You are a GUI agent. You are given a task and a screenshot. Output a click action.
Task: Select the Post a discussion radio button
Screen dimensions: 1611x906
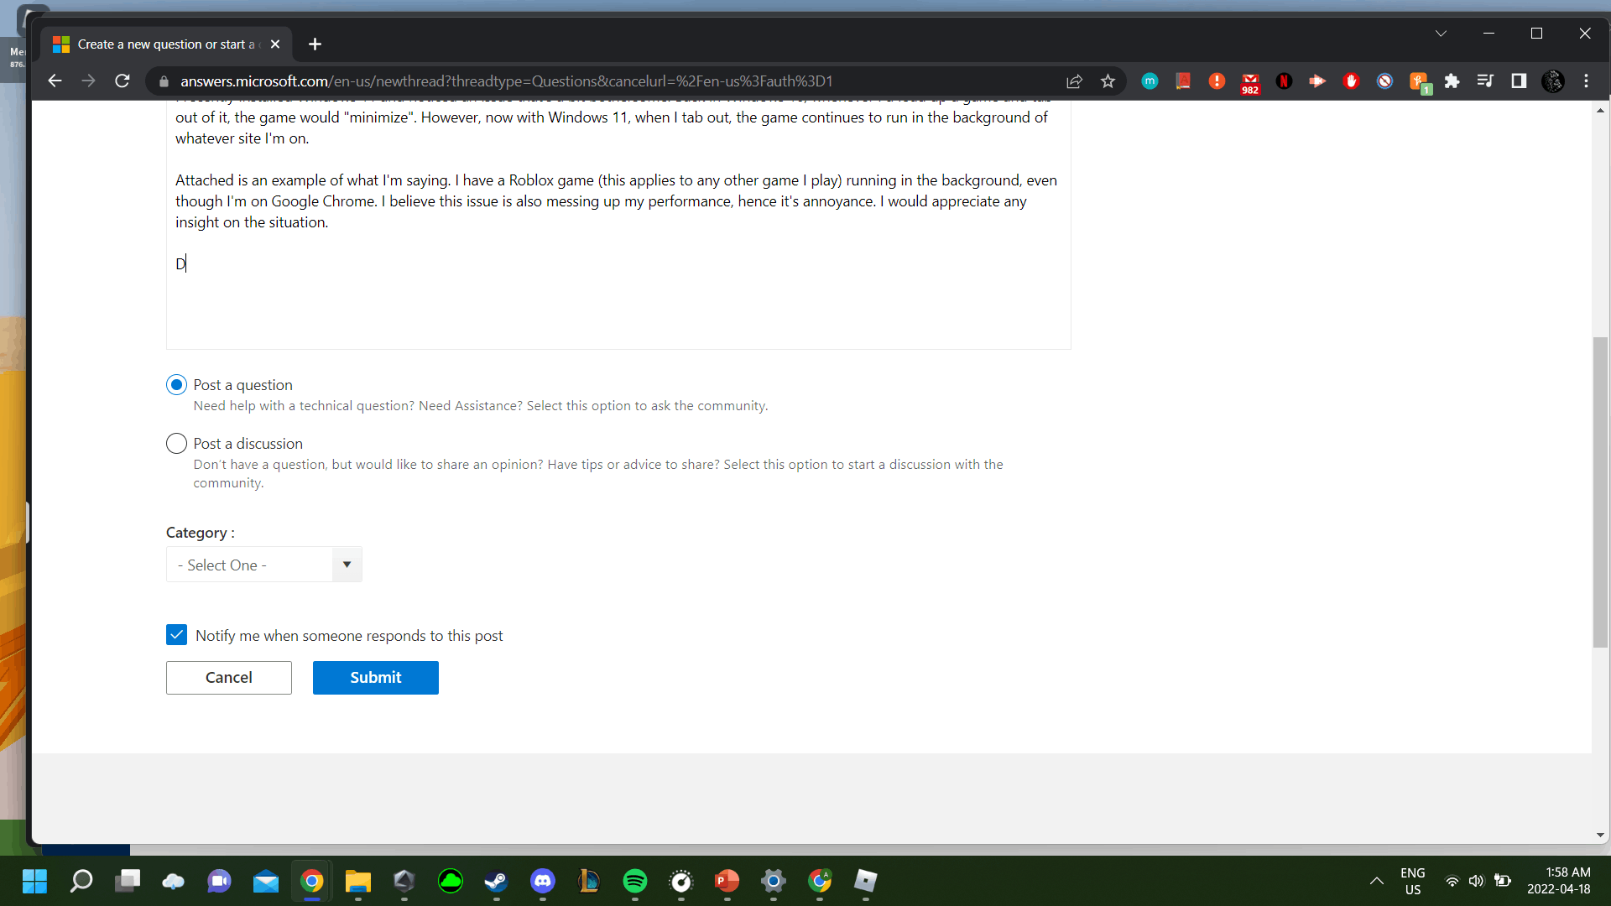pyautogui.click(x=176, y=444)
